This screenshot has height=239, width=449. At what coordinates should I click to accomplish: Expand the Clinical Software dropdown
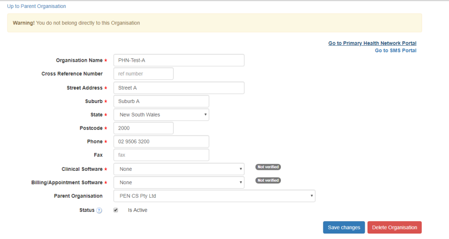[179, 169]
